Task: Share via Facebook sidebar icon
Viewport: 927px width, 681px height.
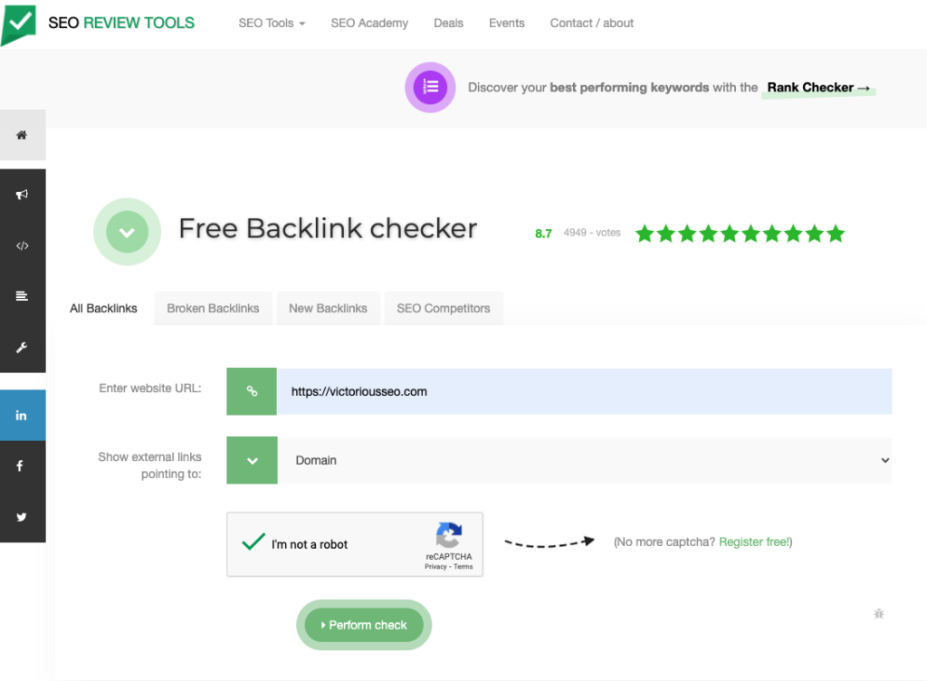Action: pos(22,466)
